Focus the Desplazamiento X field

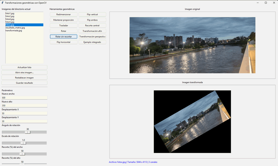25,114
